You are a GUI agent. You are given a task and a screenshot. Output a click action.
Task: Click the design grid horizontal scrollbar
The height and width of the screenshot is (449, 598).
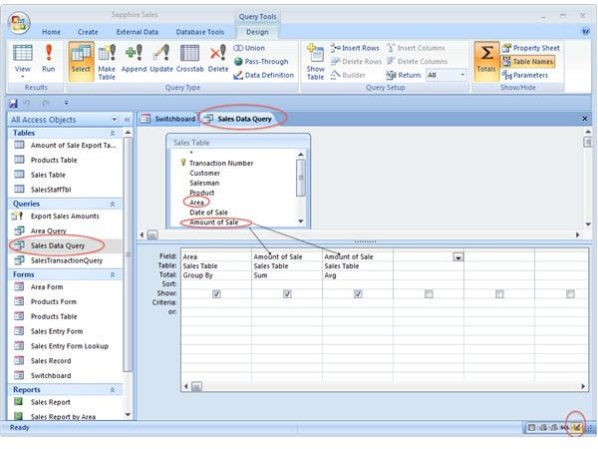[x=385, y=386]
